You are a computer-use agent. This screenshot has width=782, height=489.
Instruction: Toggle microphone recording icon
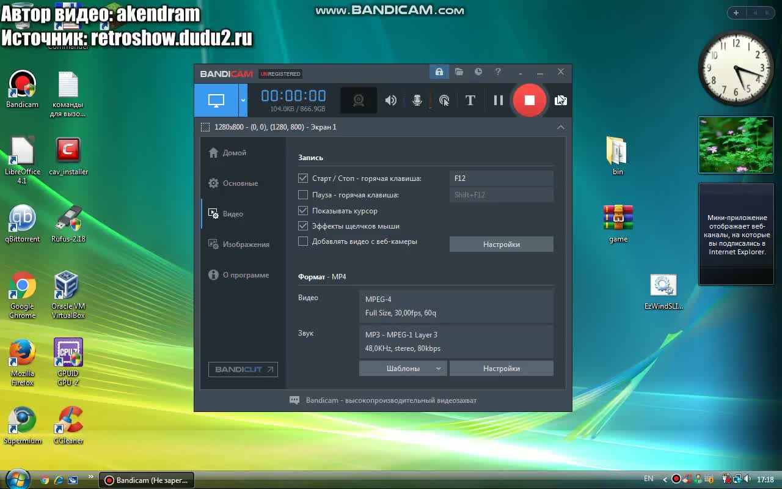click(417, 100)
